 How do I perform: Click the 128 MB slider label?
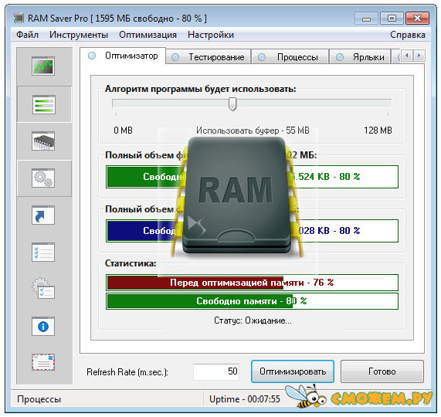click(378, 131)
